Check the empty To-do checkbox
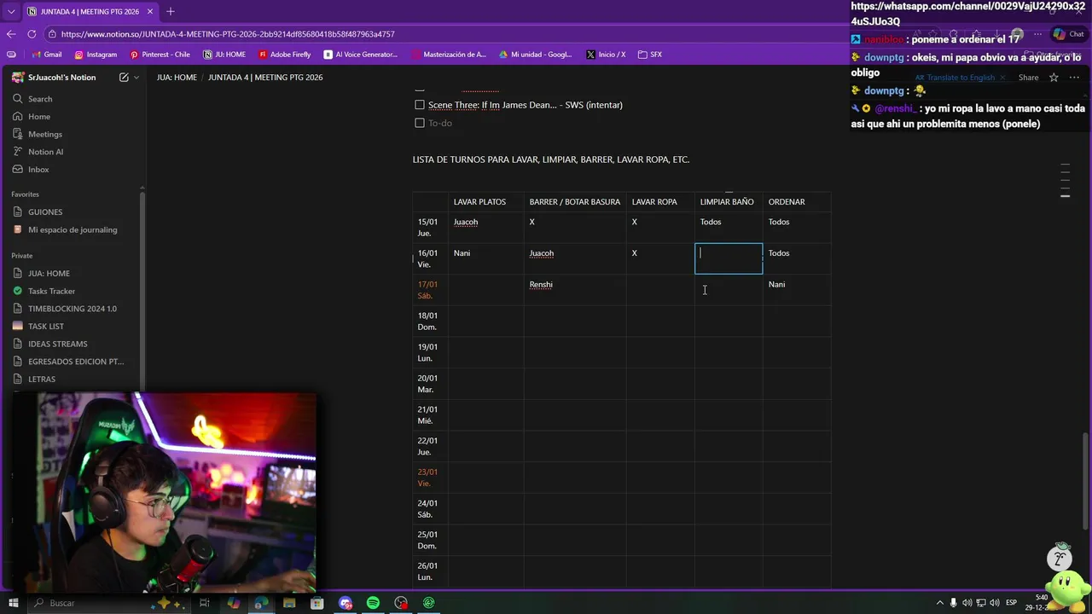Image resolution: width=1092 pixels, height=614 pixels. (x=420, y=123)
